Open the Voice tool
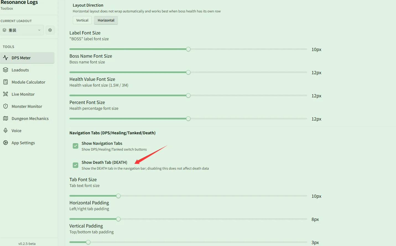The width and height of the screenshot is (396, 246). [x=27, y=130]
